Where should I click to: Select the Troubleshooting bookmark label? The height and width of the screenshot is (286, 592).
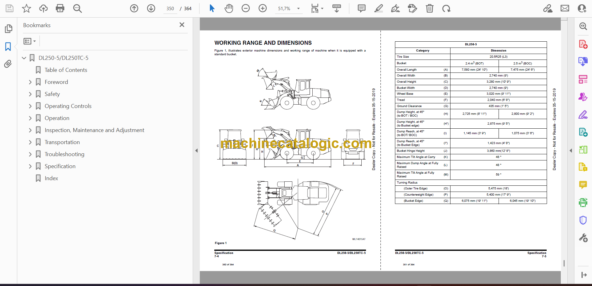tap(64, 154)
